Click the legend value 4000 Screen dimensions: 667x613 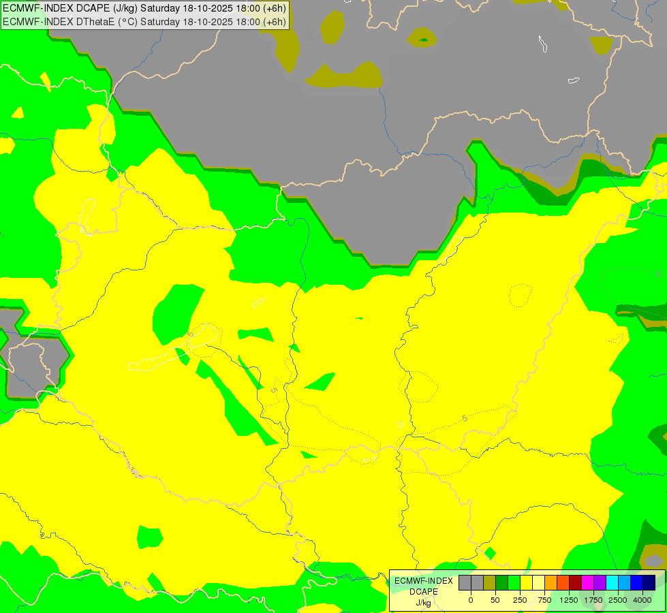642,600
